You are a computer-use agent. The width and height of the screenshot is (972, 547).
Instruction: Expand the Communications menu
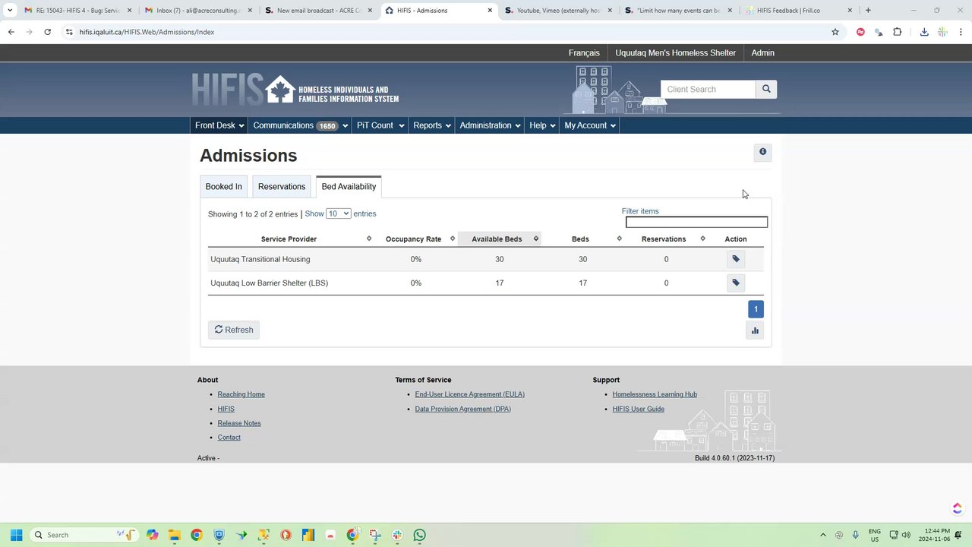(x=301, y=125)
